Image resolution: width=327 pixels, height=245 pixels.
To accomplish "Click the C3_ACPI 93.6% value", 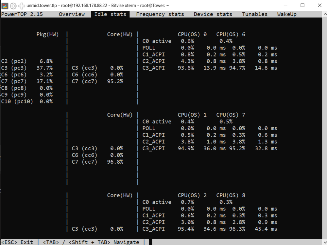I will 186,68.
